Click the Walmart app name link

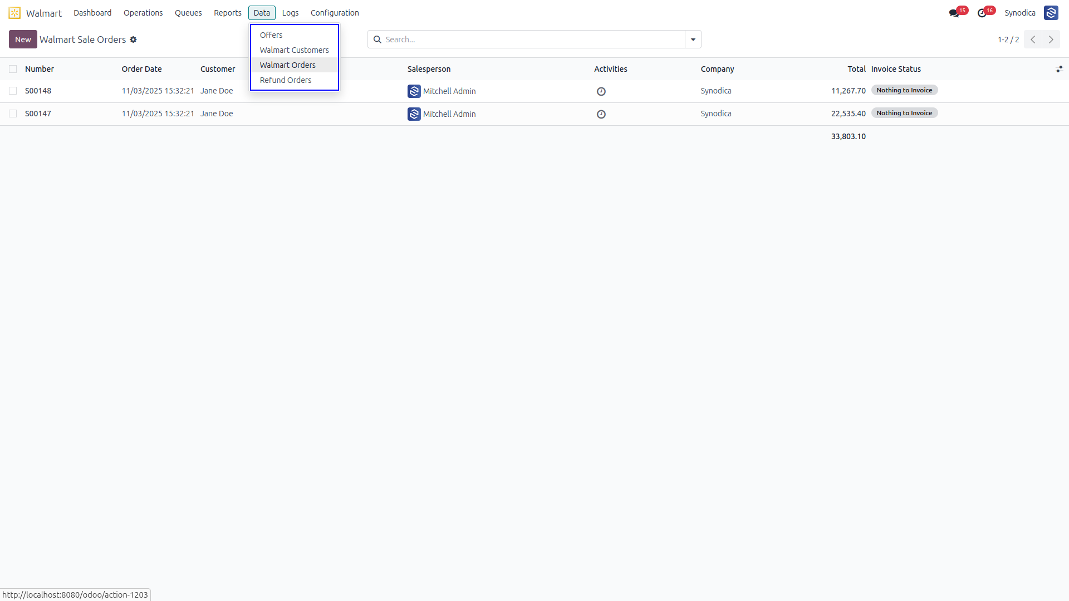(44, 13)
